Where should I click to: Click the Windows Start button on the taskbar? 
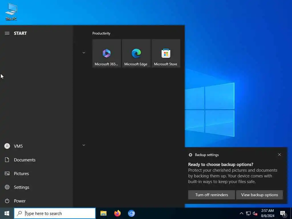pyautogui.click(x=7, y=213)
